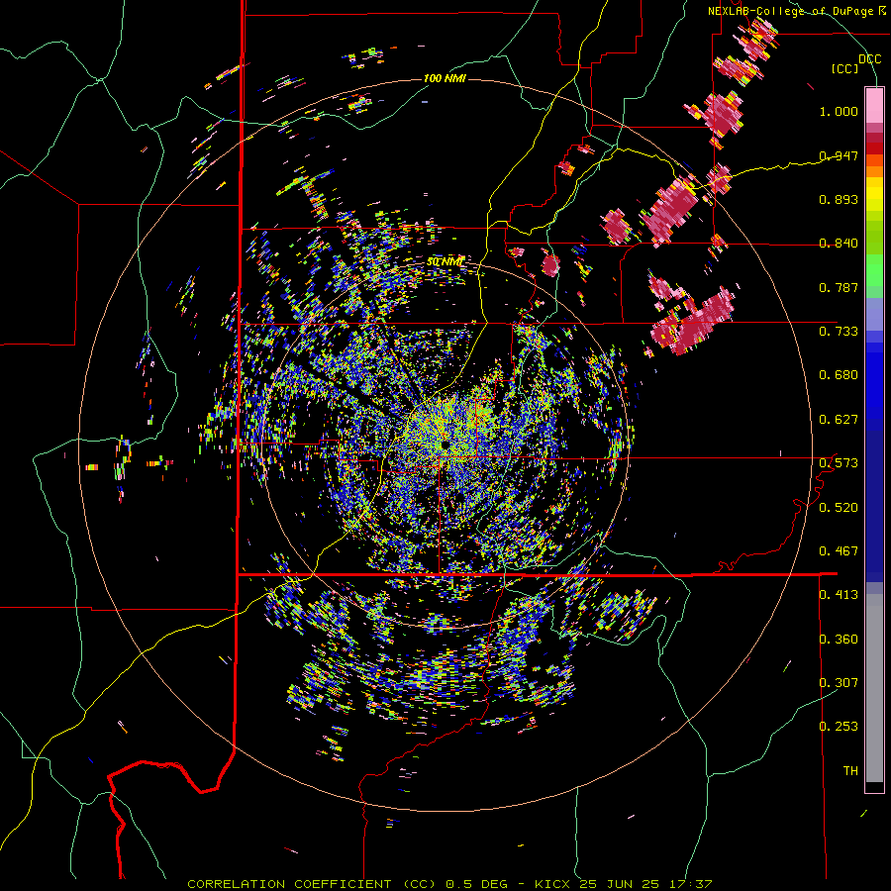Image resolution: width=891 pixels, height=891 pixels.
Task: Select the 0.413 scale value
Action: click(839, 595)
